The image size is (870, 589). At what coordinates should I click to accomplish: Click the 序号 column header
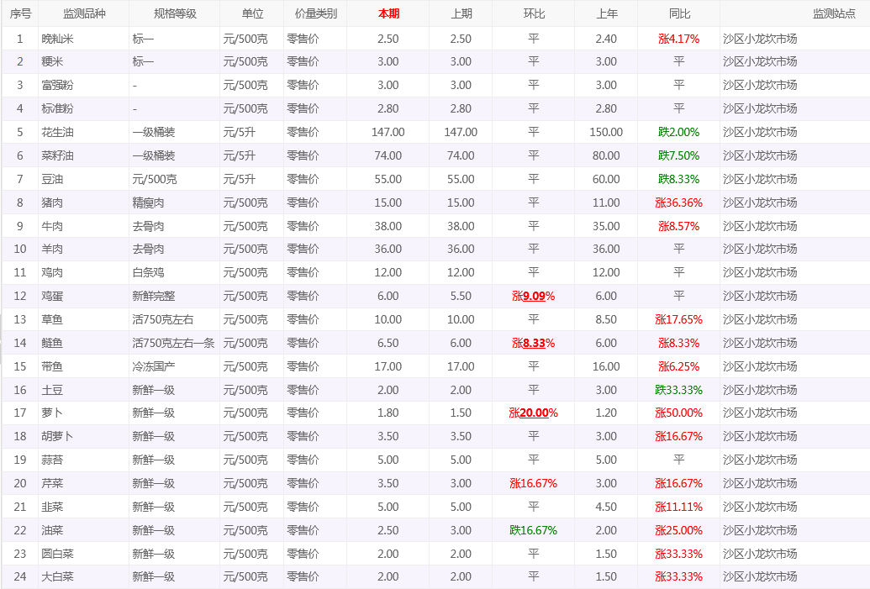20,13
